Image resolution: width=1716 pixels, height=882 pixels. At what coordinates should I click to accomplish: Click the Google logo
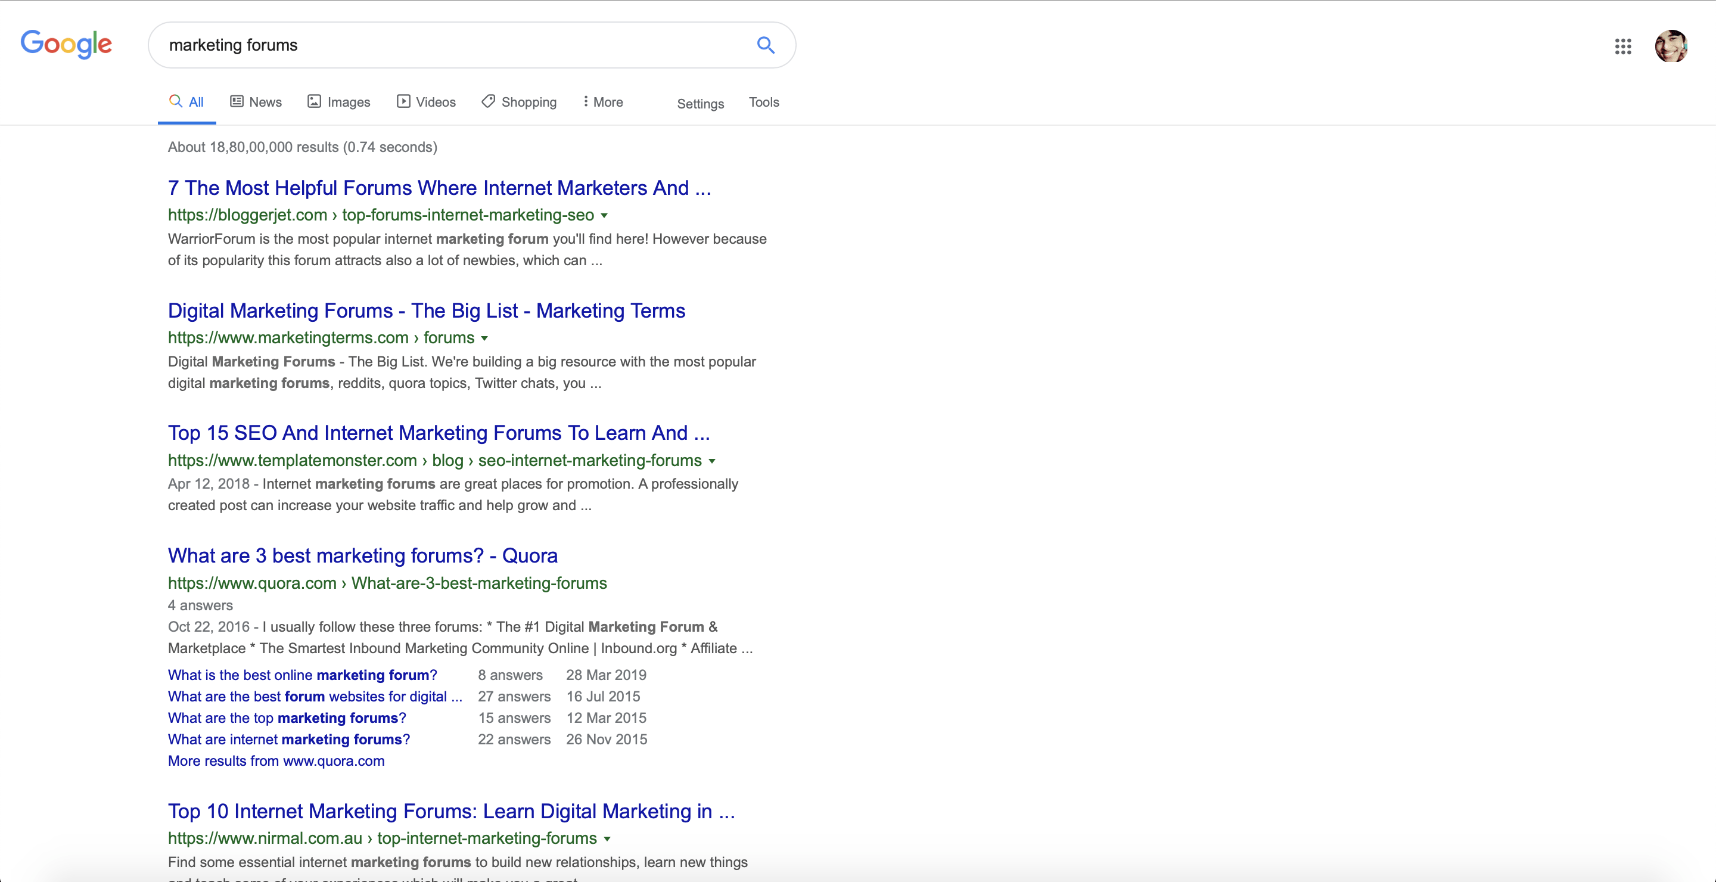pos(66,44)
